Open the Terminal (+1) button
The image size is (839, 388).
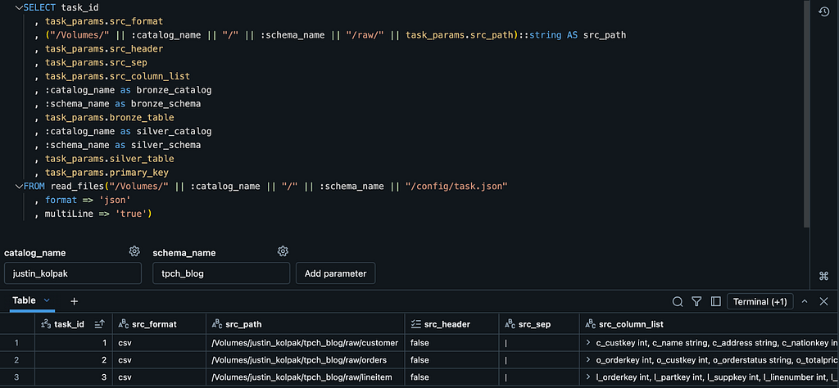[x=760, y=302]
